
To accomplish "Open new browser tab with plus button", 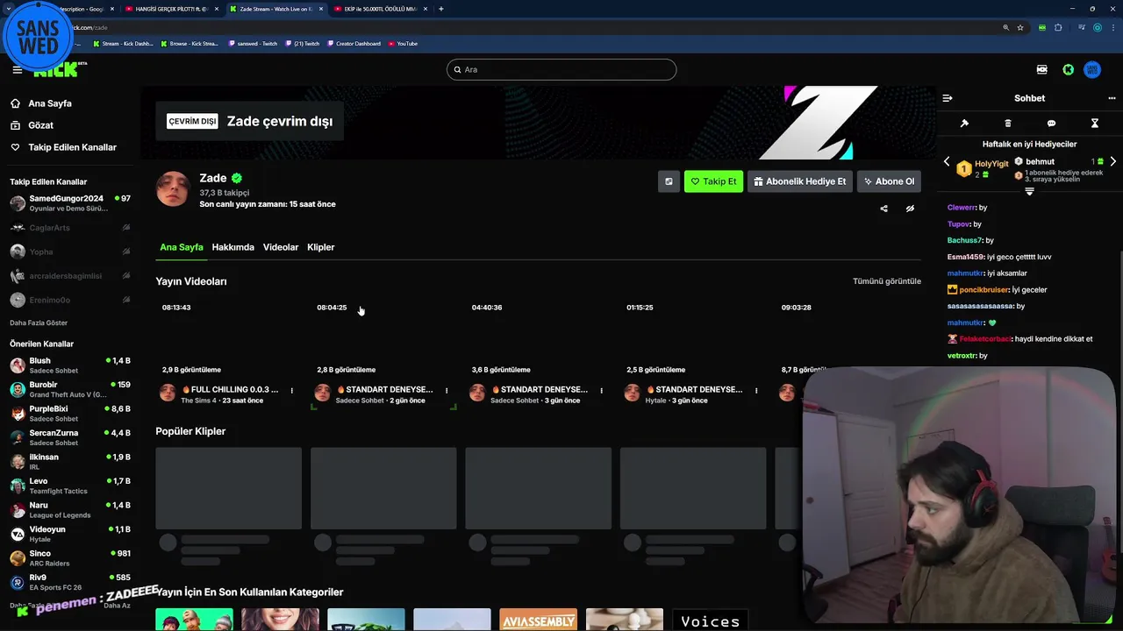I will [440, 9].
